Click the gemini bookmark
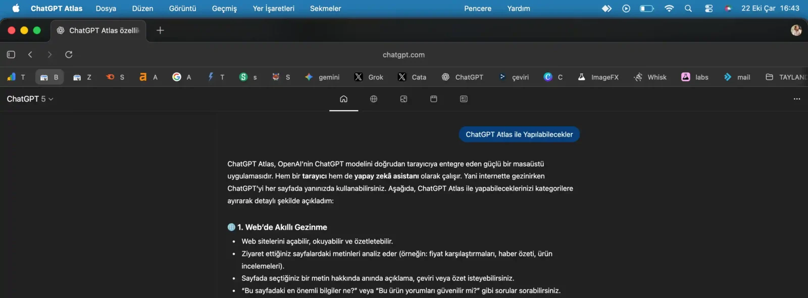The width and height of the screenshot is (808, 298). coord(322,77)
